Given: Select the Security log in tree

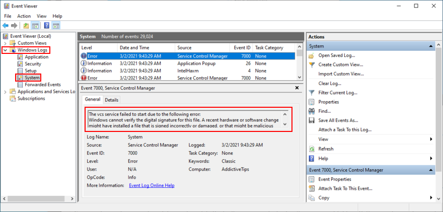Looking at the screenshot, I should (33, 64).
